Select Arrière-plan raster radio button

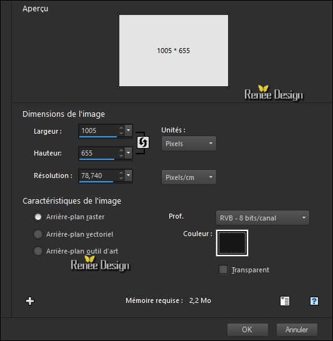[38, 217]
